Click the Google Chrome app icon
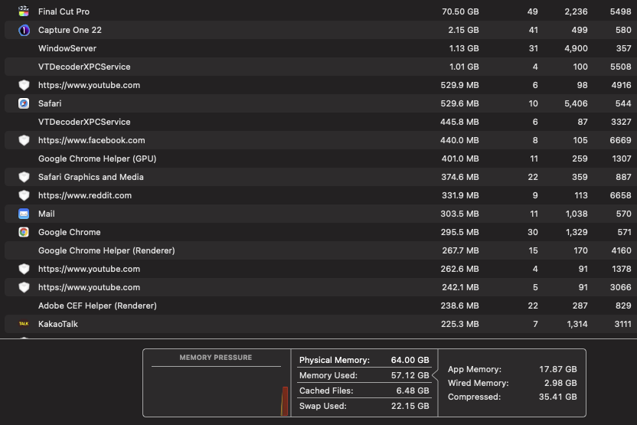The width and height of the screenshot is (637, 425). click(24, 232)
